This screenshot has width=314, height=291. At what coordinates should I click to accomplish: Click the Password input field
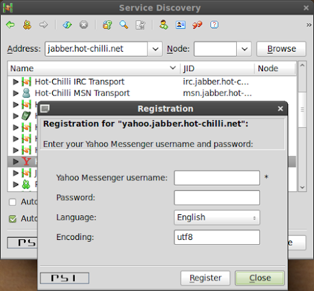coord(217,198)
